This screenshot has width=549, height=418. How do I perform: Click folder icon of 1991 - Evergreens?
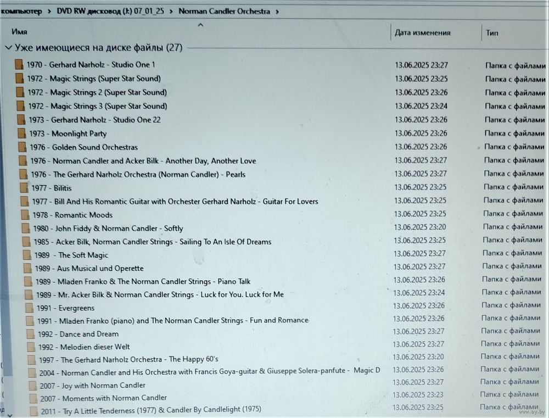click(x=30, y=308)
